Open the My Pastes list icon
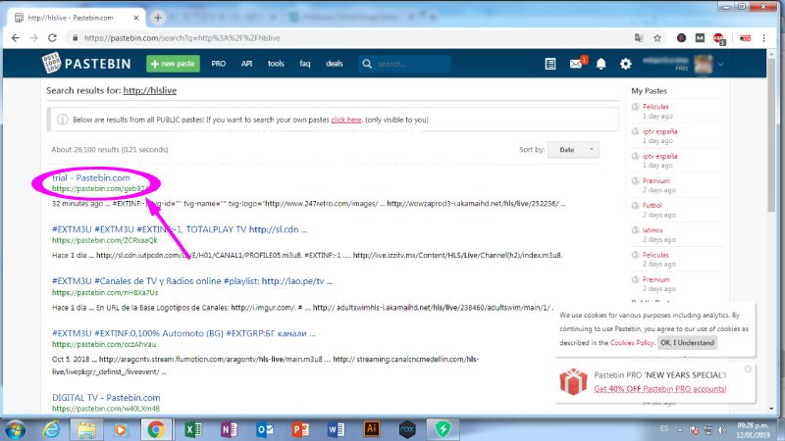Image resolution: width=785 pixels, height=441 pixels. (x=550, y=64)
